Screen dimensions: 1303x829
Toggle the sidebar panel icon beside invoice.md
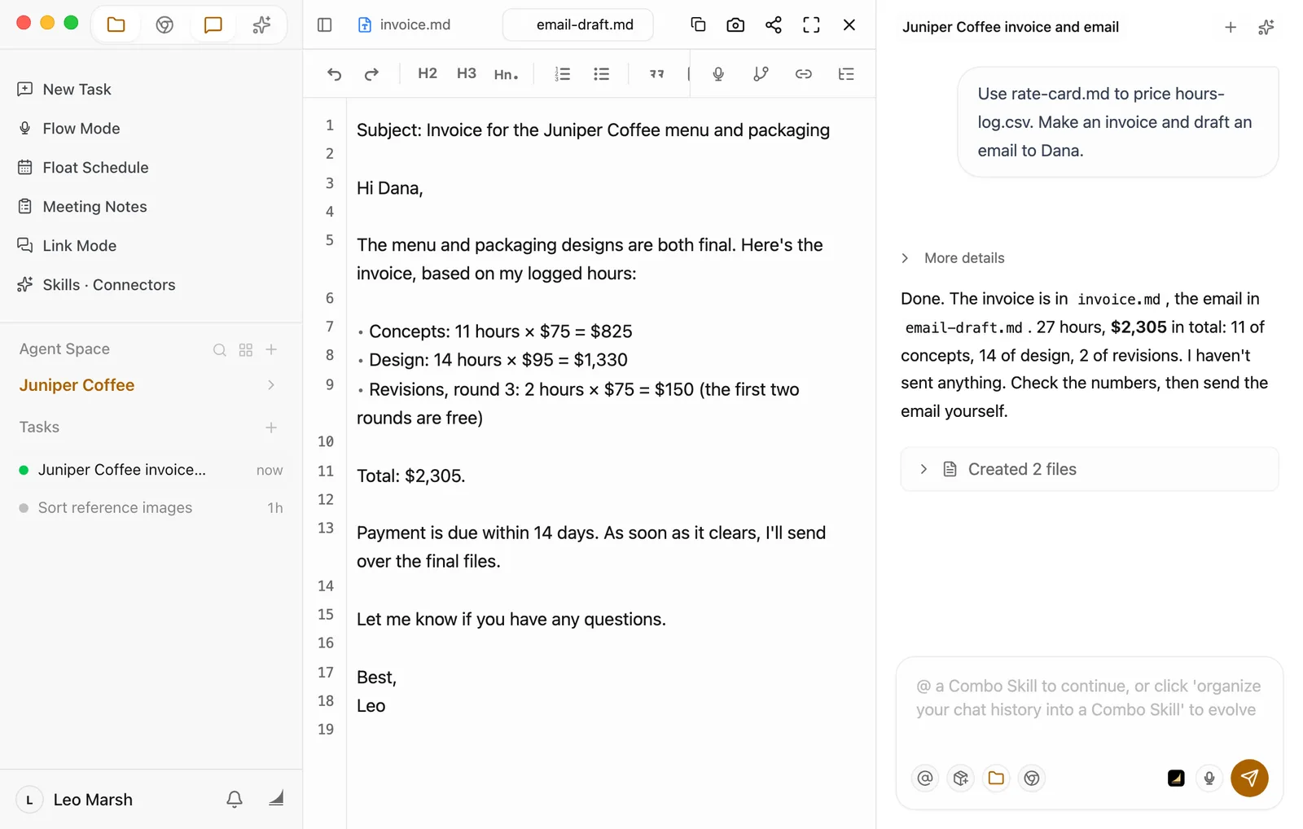pos(324,24)
